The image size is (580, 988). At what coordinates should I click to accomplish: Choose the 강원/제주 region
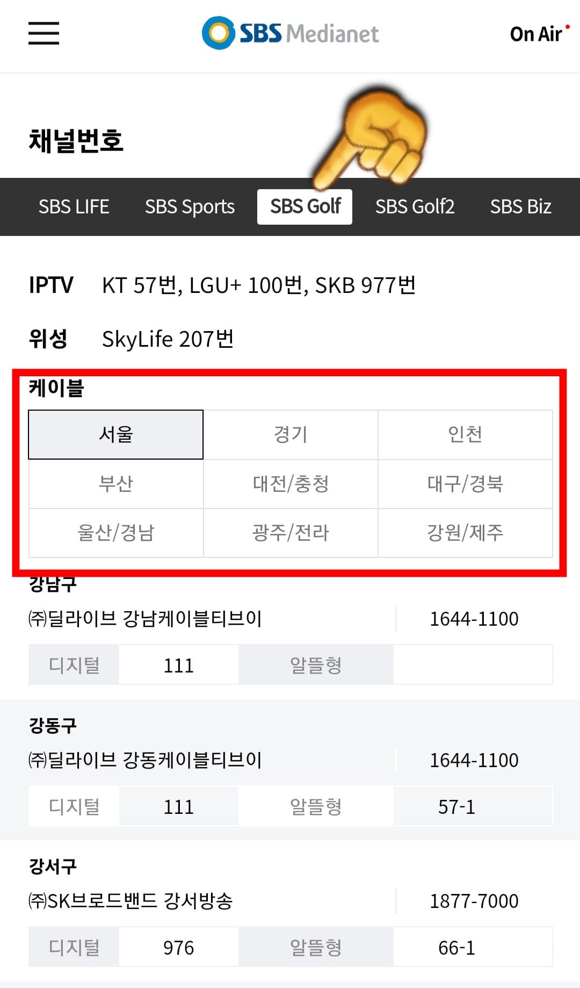coord(465,532)
